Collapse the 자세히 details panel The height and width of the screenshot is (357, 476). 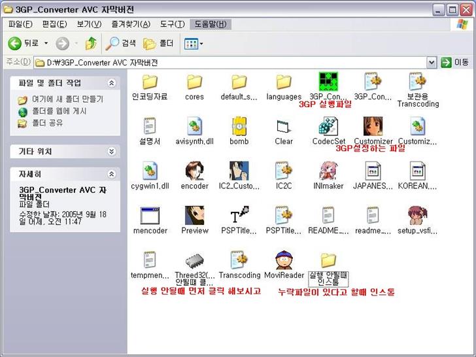point(111,175)
